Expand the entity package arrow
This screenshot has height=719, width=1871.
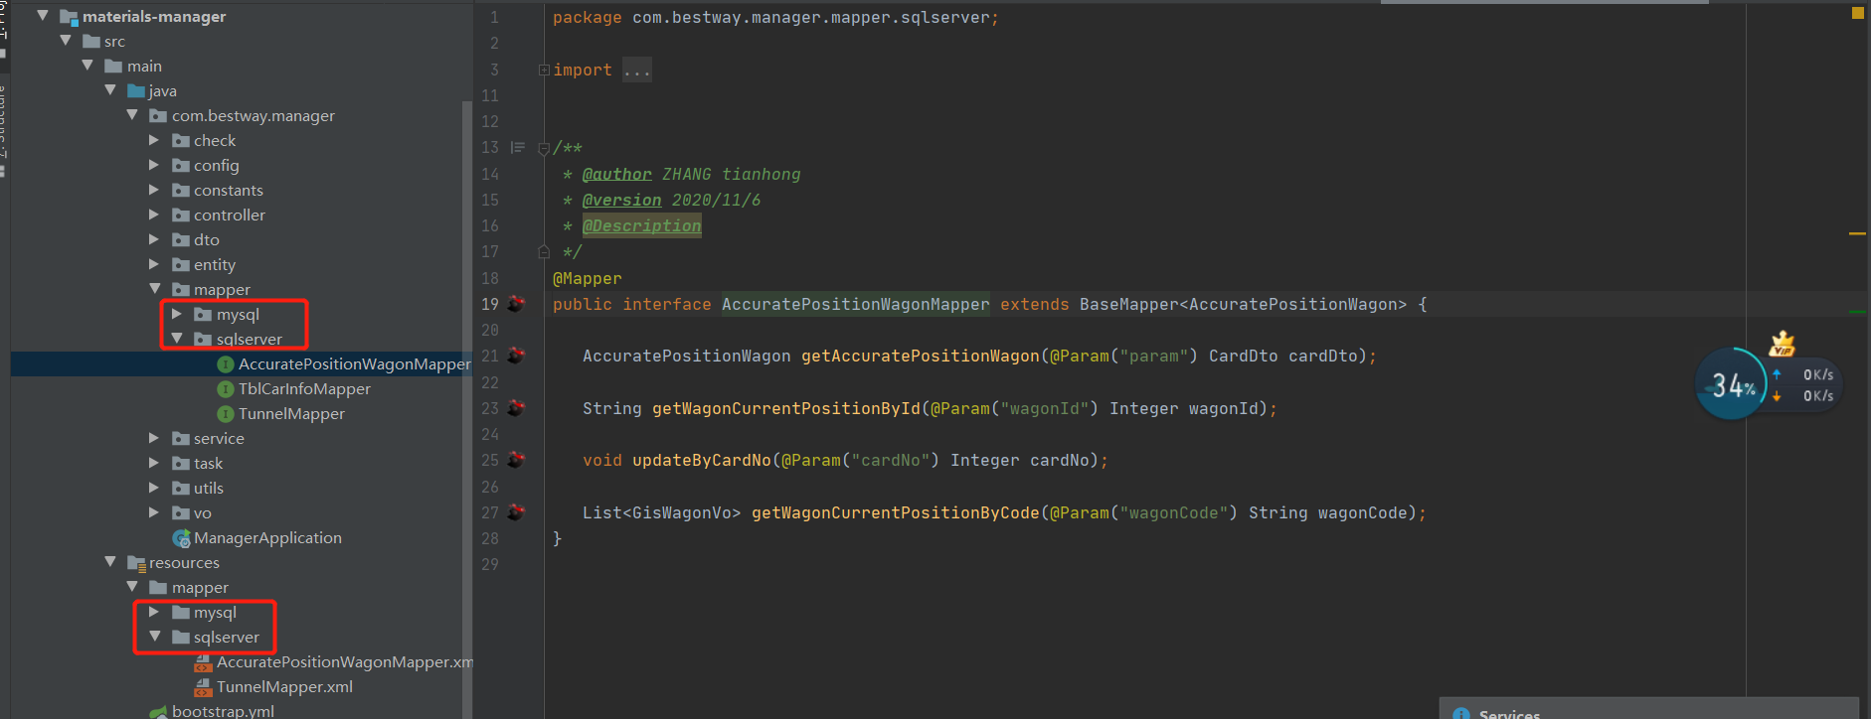[x=154, y=264]
